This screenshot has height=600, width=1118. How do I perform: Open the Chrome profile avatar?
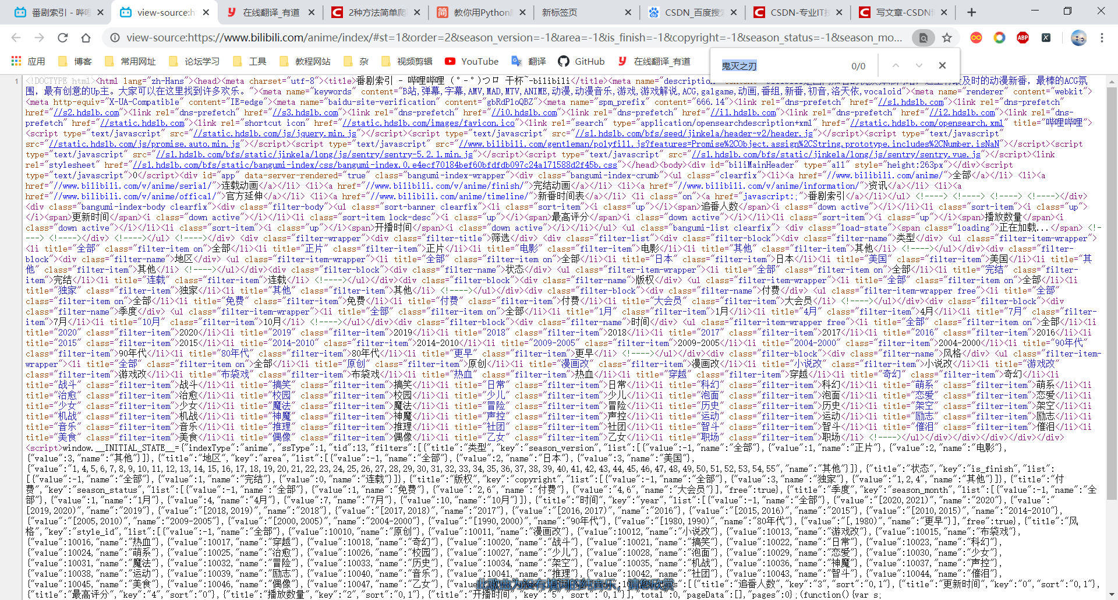pyautogui.click(x=1078, y=38)
